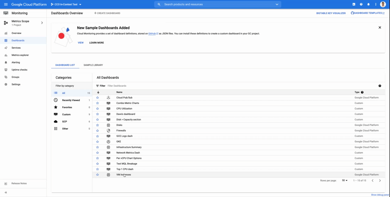Open the CCO In-Context Test project selector
390x197 pixels.
coord(66,5)
